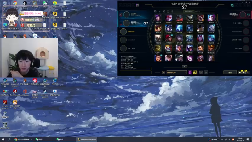Image resolution: width=252 pixels, height=142 pixels.
Task: Open Vampire Survivors desktop shortcut
Action: 5,105
